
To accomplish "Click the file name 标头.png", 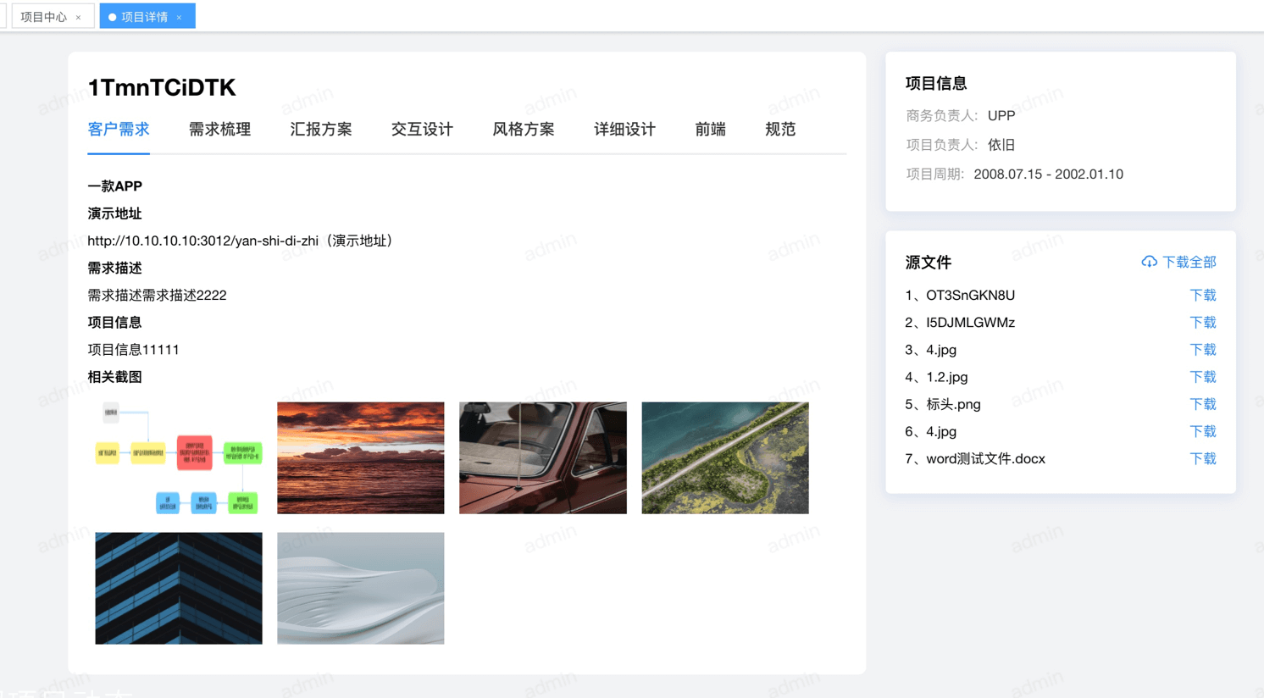I will [953, 404].
